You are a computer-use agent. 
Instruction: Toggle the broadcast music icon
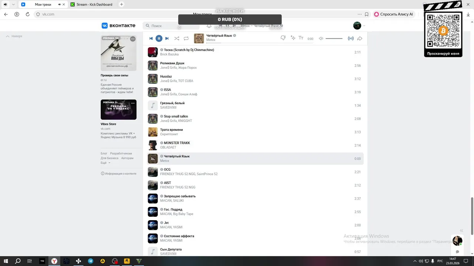click(351, 38)
